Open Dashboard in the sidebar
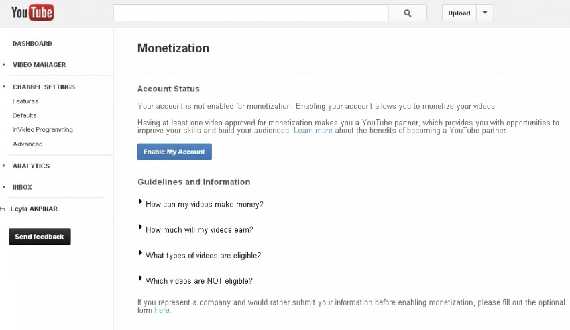This screenshot has width=570, height=330. point(32,43)
